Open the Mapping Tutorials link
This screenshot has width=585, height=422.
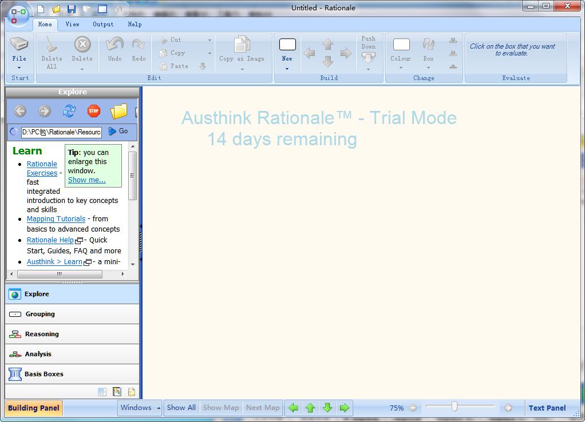pos(56,219)
